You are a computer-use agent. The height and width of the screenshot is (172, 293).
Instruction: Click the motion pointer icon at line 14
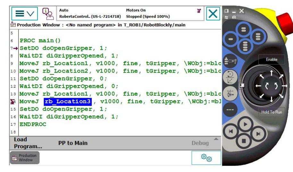coord(13,101)
